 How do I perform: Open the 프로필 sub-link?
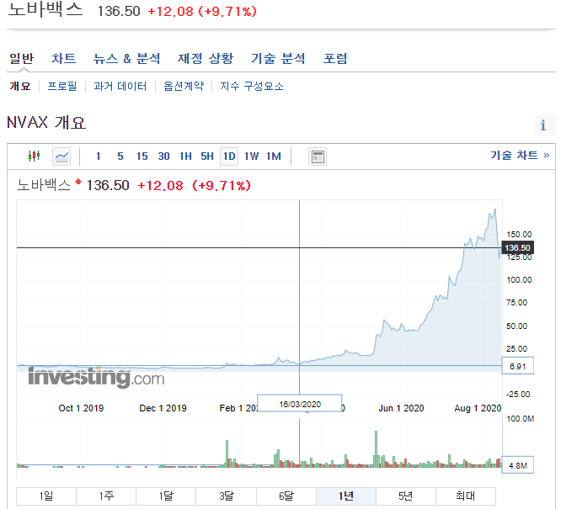click(62, 86)
